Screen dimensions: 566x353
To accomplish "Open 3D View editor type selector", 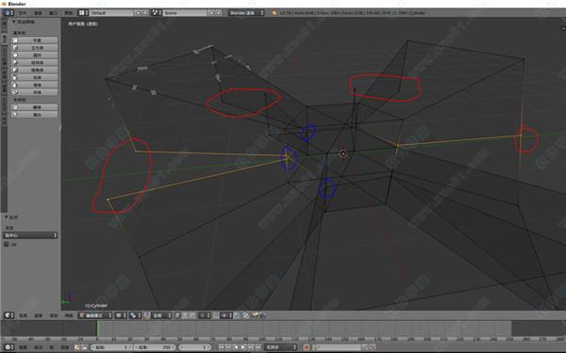I will (x=8, y=315).
